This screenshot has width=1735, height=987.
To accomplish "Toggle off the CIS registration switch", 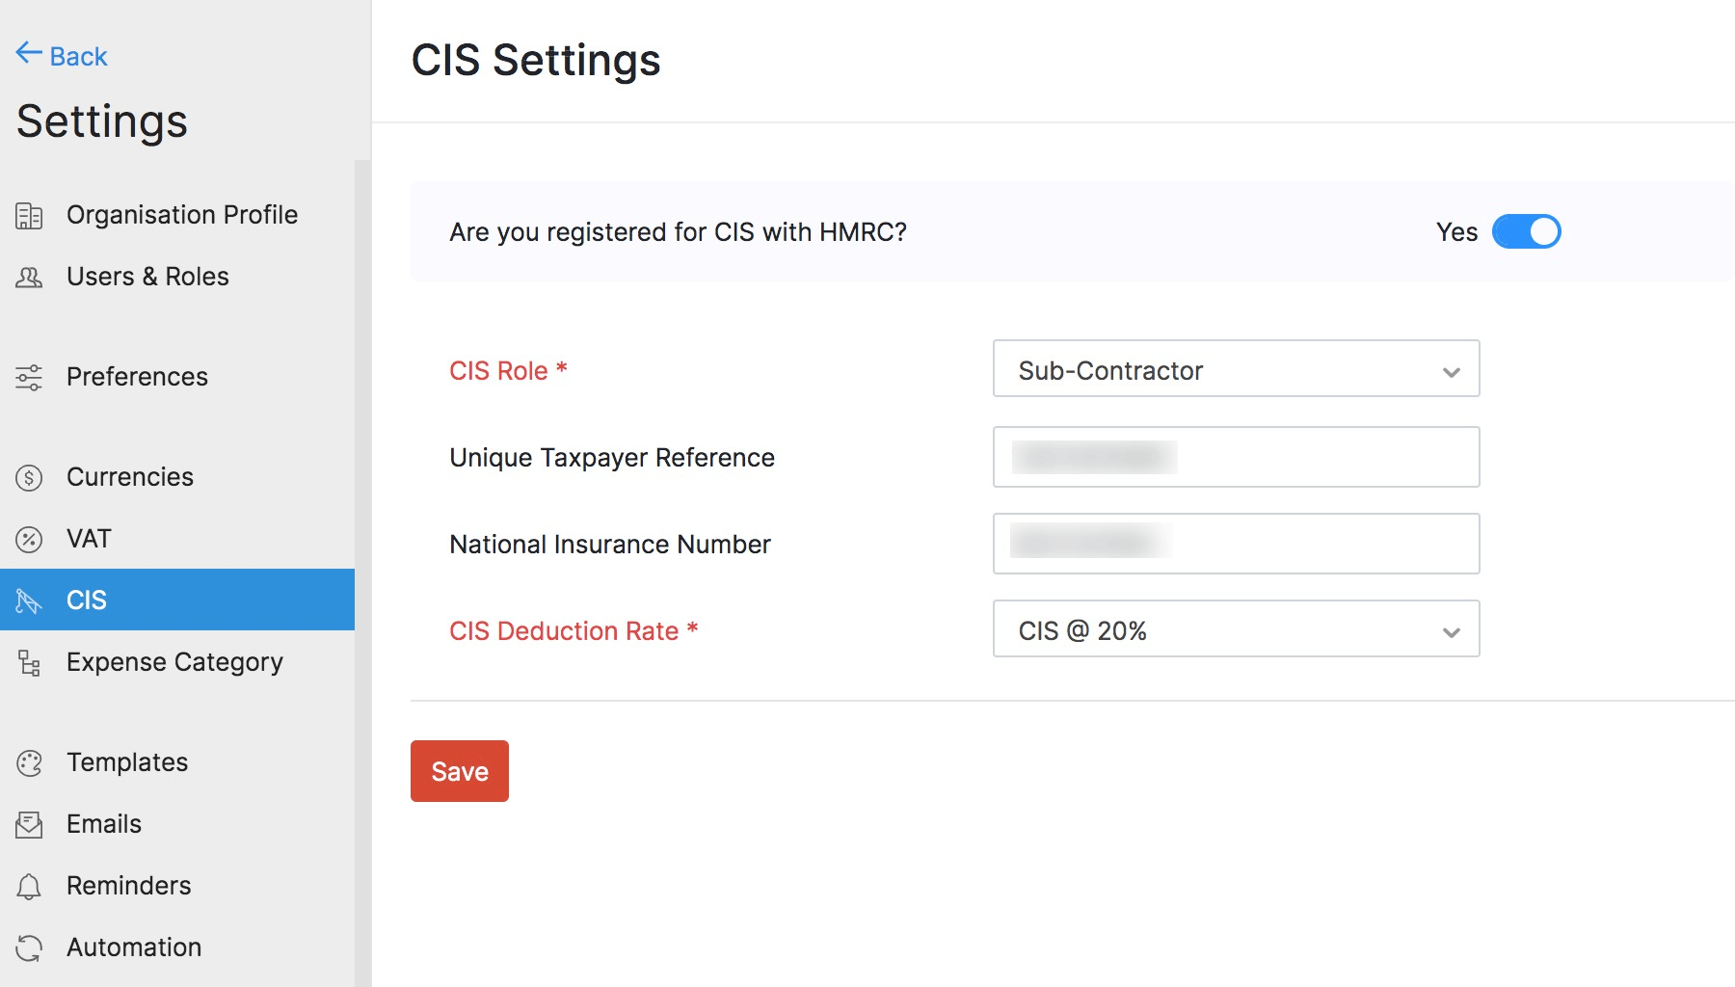I will click(1526, 232).
